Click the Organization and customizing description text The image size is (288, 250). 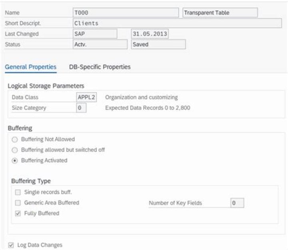(x=141, y=97)
